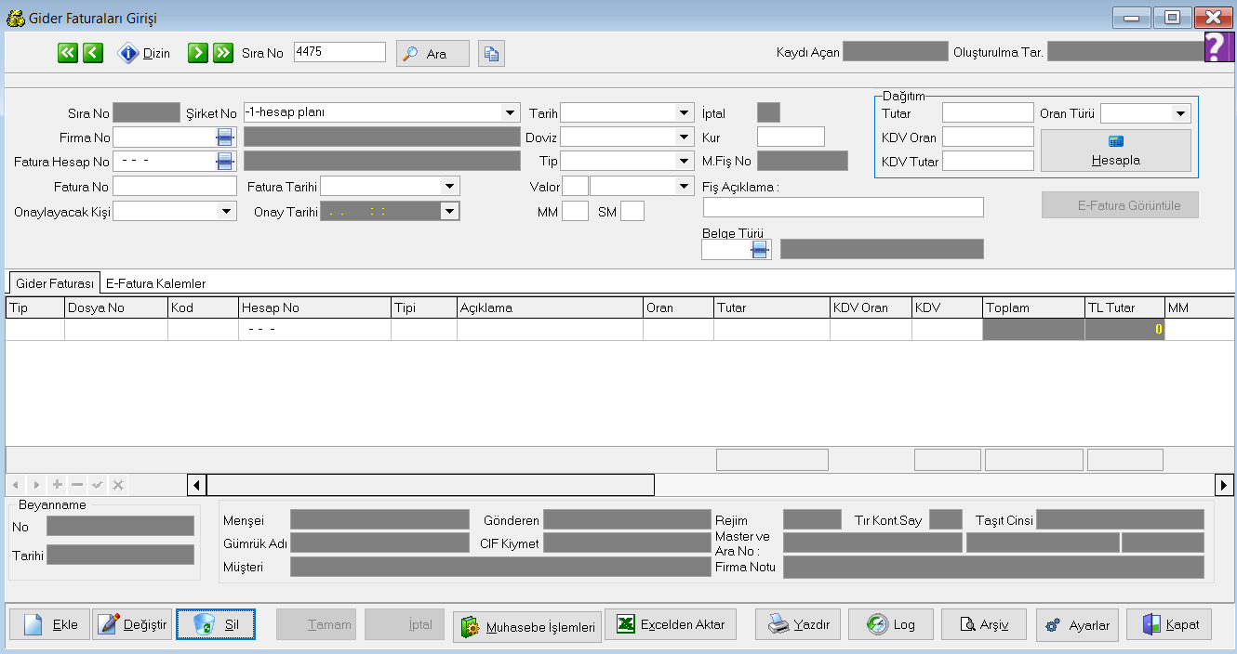Click KDV Oran input field

988,137
